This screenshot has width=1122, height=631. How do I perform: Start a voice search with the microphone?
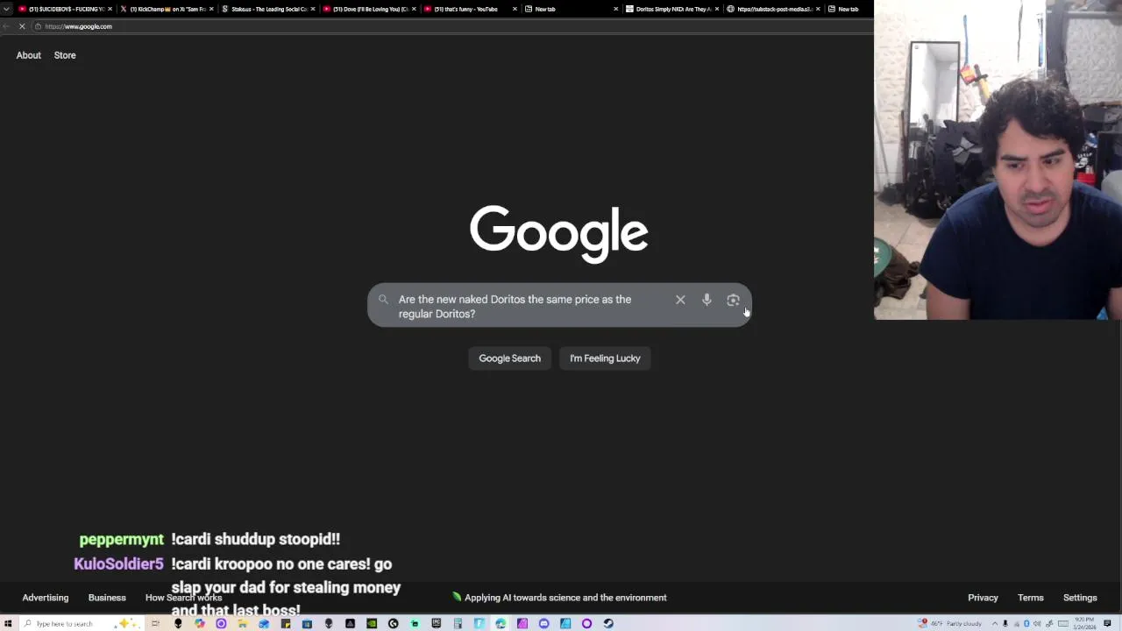click(707, 300)
